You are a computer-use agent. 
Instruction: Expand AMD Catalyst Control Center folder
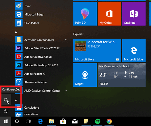pos(42,91)
